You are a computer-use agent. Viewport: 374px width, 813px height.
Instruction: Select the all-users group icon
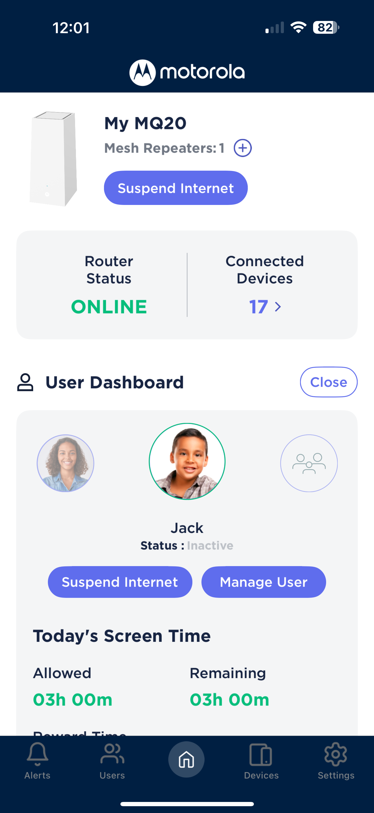[x=309, y=463]
